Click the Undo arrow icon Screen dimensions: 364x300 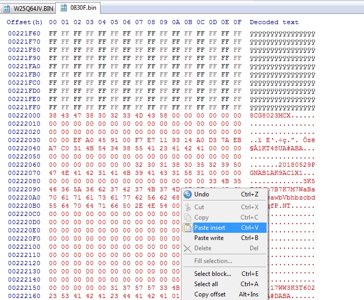click(x=188, y=194)
